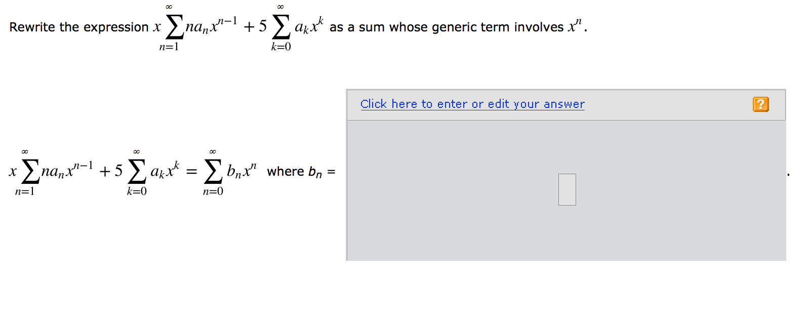Access help through the question mark symbol
Viewport: 810px width, 315px height.
[x=761, y=104]
